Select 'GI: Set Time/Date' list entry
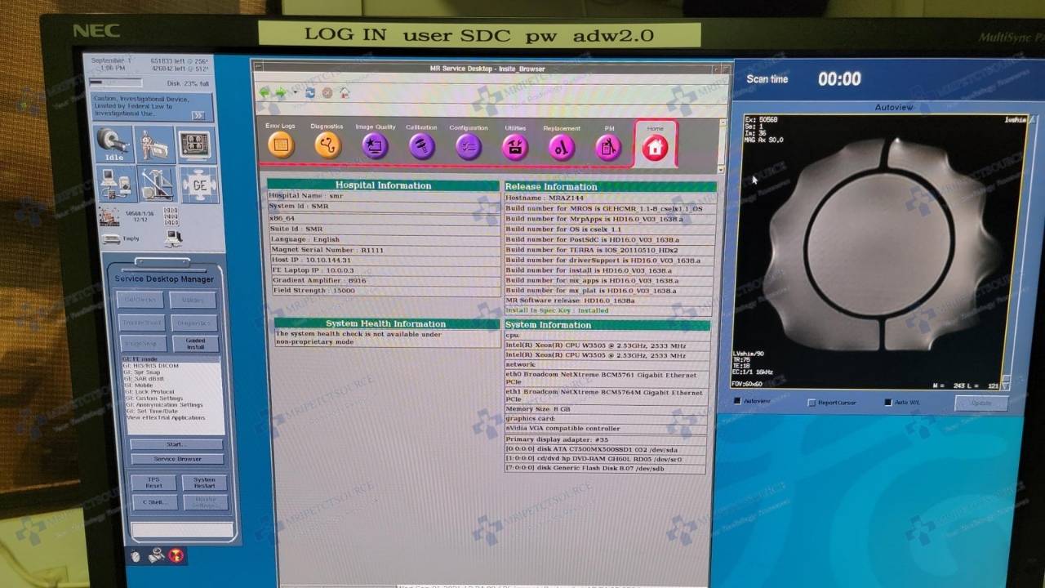The width and height of the screenshot is (1045, 588). (x=152, y=412)
